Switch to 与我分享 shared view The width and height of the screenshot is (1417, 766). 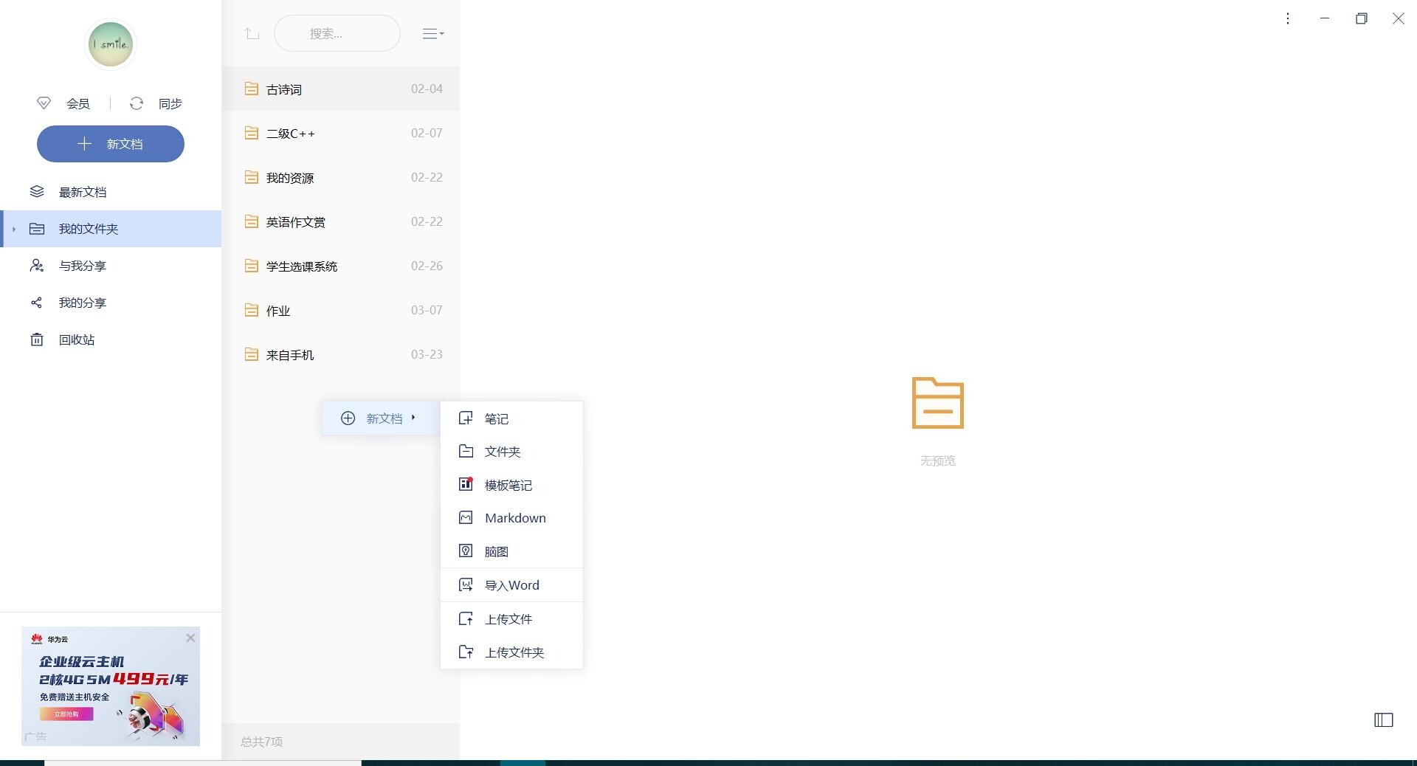[x=83, y=266]
